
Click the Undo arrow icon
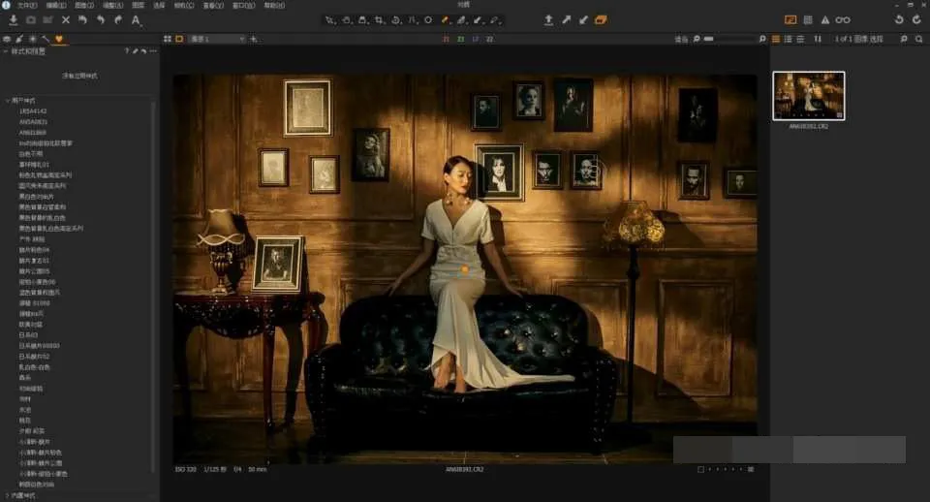101,20
